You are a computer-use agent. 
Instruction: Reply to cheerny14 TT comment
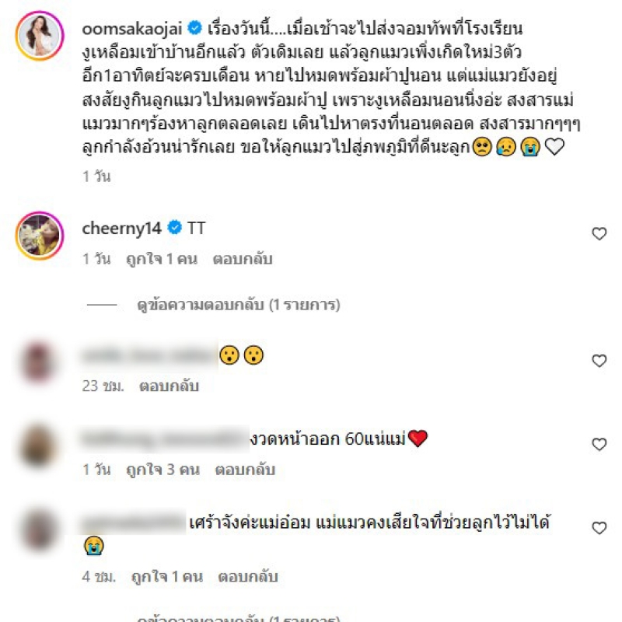tap(243, 259)
